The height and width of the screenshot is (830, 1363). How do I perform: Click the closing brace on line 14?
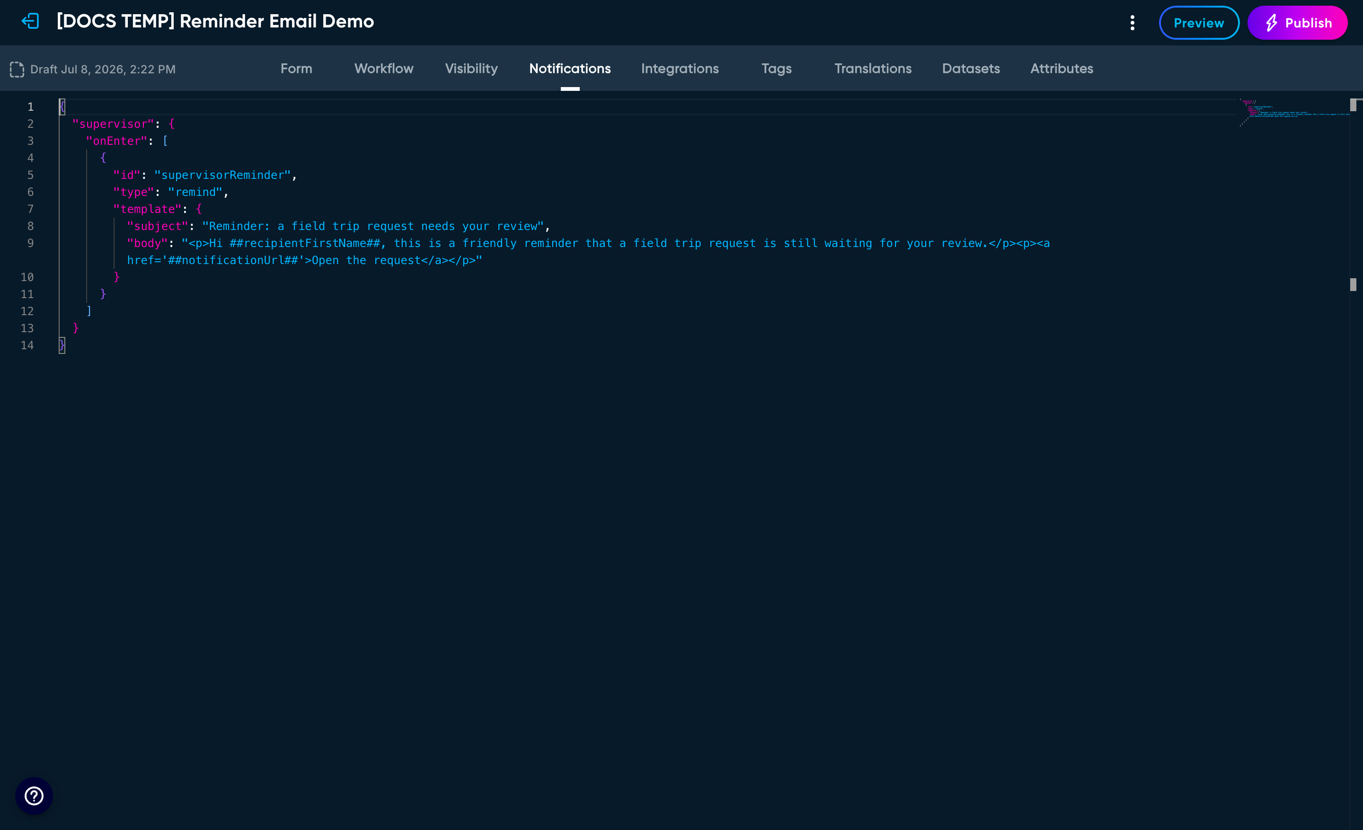62,345
